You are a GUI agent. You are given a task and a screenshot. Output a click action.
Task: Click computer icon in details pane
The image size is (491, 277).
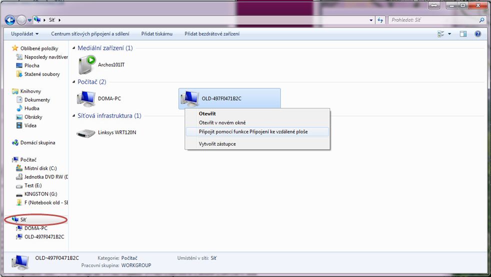20,262
